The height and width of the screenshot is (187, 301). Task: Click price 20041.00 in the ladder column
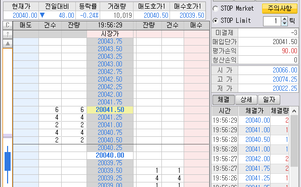coord(110,125)
